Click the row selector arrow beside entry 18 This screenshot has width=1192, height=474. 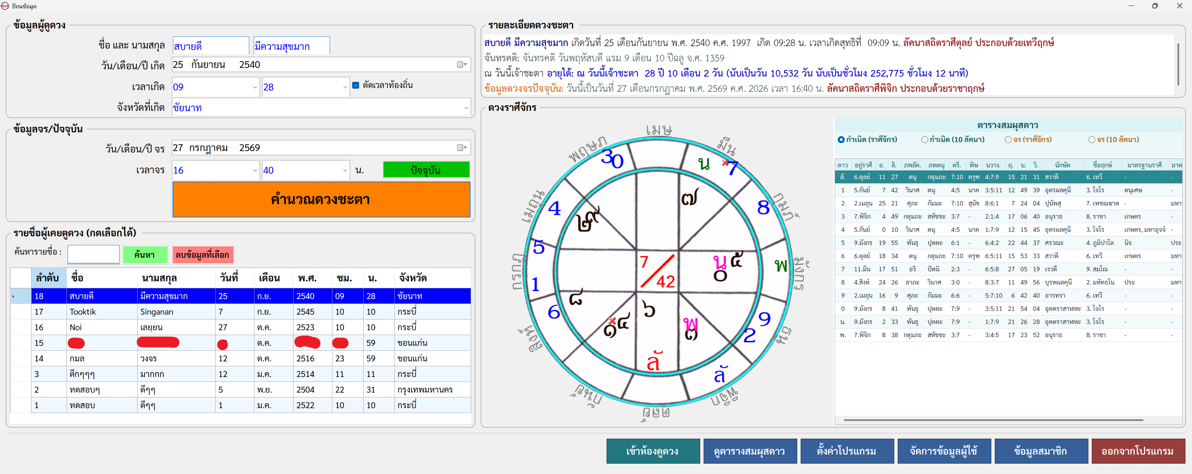click(14, 296)
